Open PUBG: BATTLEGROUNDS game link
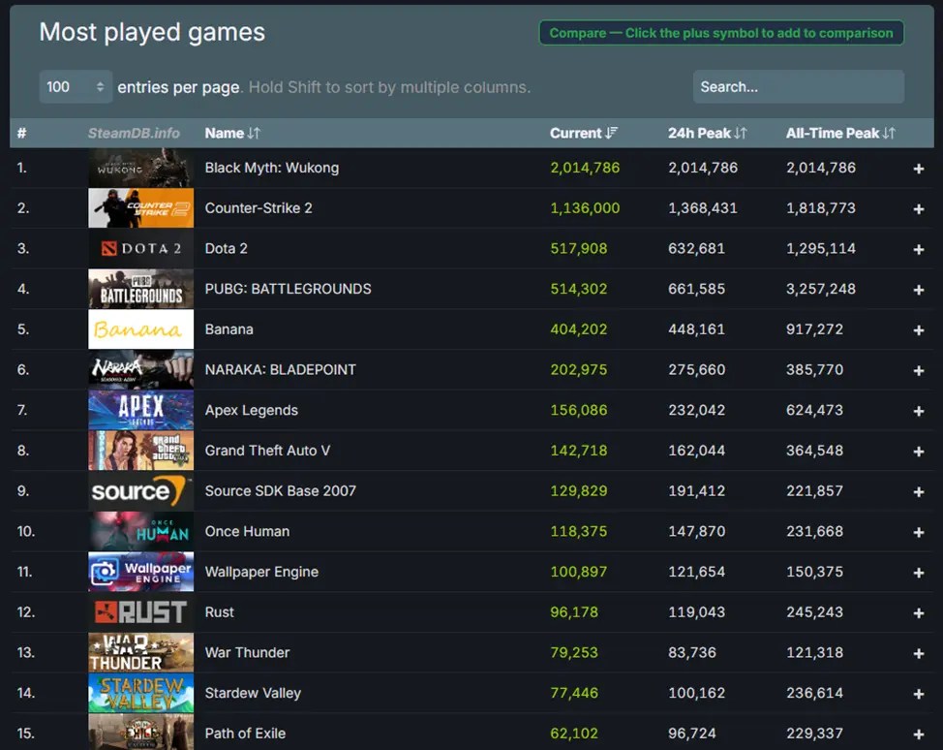Image resolution: width=943 pixels, height=750 pixels. tap(289, 289)
